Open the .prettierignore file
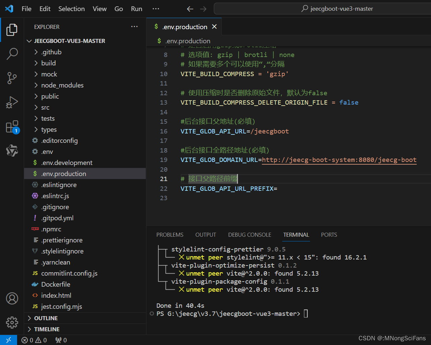431x345 pixels. [x=85, y=240]
